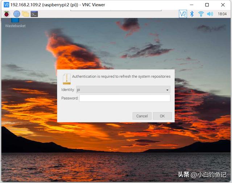This screenshot has width=232, height=183.
Task: Launch the Terminal from the taskbar
Action: coord(34,14)
